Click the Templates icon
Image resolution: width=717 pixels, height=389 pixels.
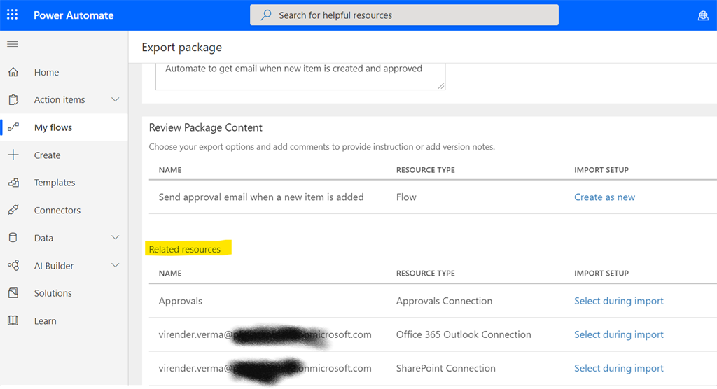point(13,183)
